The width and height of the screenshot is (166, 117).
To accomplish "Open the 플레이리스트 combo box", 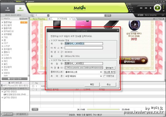I will coord(84,72).
